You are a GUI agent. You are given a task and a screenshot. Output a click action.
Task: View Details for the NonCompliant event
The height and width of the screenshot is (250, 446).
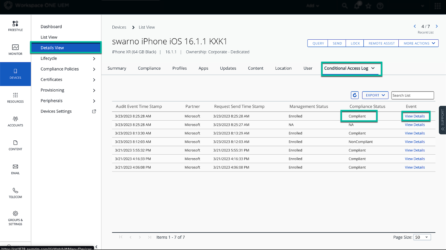click(x=414, y=142)
